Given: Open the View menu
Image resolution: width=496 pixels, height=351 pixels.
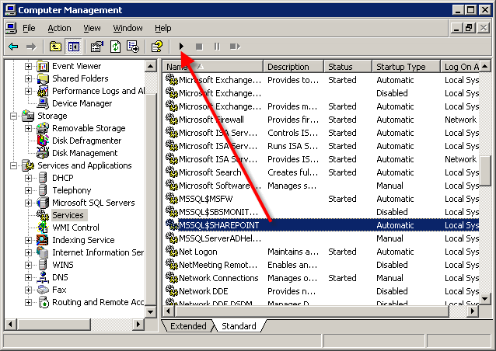Looking at the screenshot, I should tap(92, 28).
